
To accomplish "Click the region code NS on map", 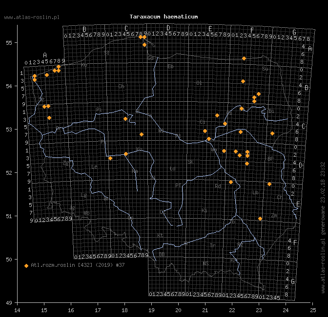I will (x=205, y=263).
